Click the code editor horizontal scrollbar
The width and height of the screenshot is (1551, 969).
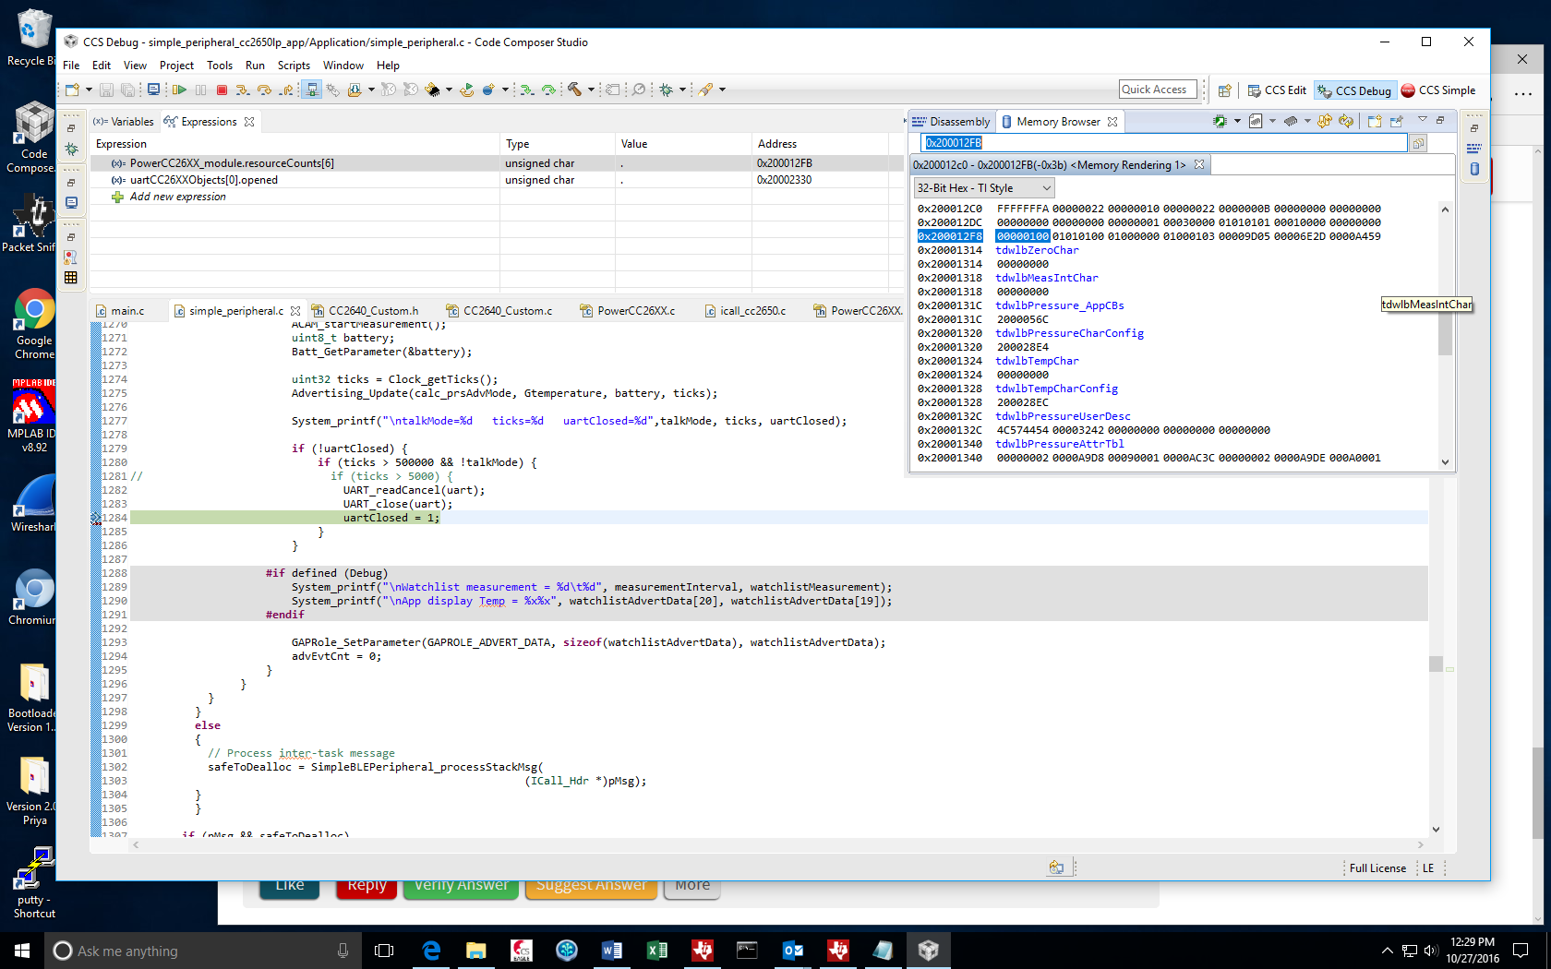[778, 844]
